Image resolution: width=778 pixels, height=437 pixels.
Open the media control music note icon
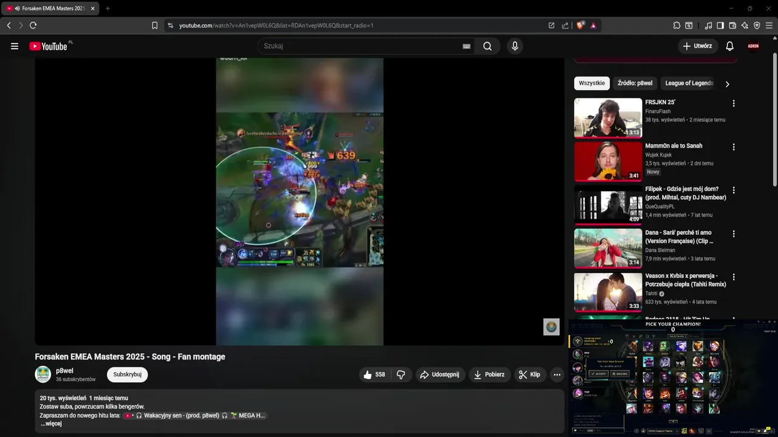pyautogui.click(x=709, y=25)
